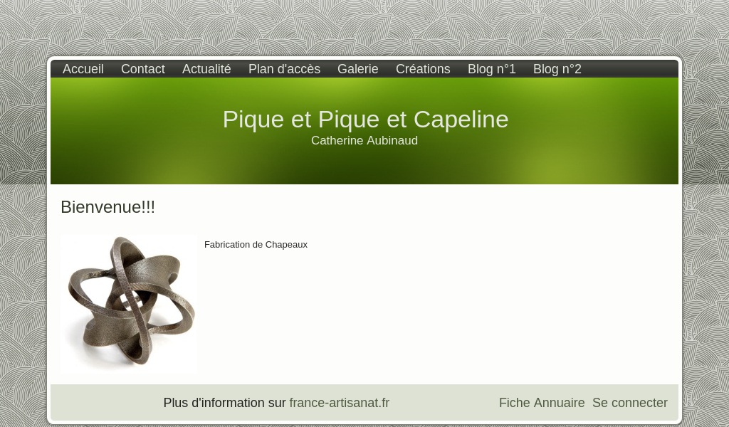Click the Catherine Aubinaud subtitle
The height and width of the screenshot is (427, 729).
click(364, 140)
